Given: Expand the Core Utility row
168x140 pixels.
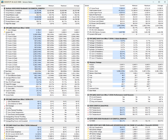Looking at the screenshot, I should 4,88.
